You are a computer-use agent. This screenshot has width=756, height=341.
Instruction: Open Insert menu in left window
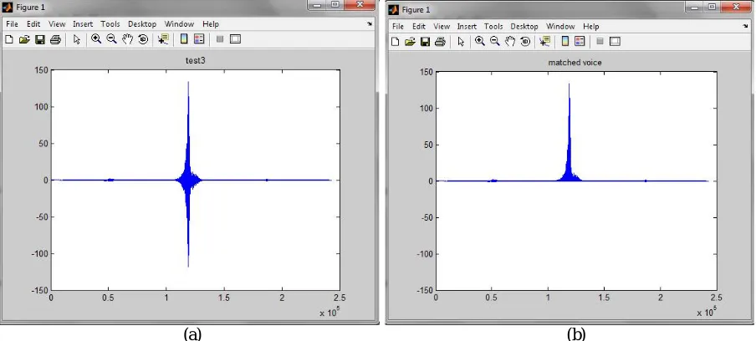click(x=83, y=23)
